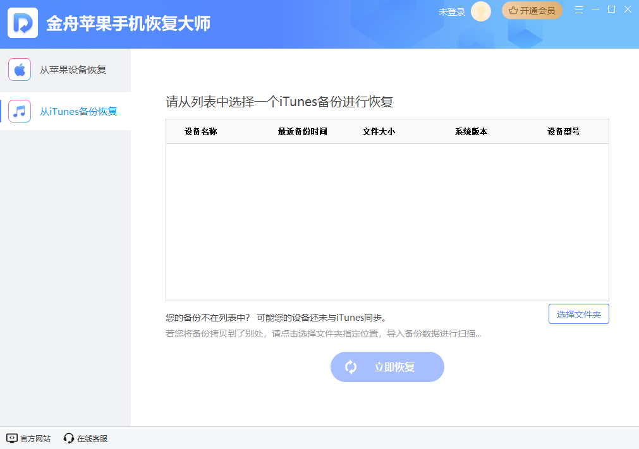Click the refresh icon on 立即恢复 button
The image size is (639, 449).
[351, 367]
